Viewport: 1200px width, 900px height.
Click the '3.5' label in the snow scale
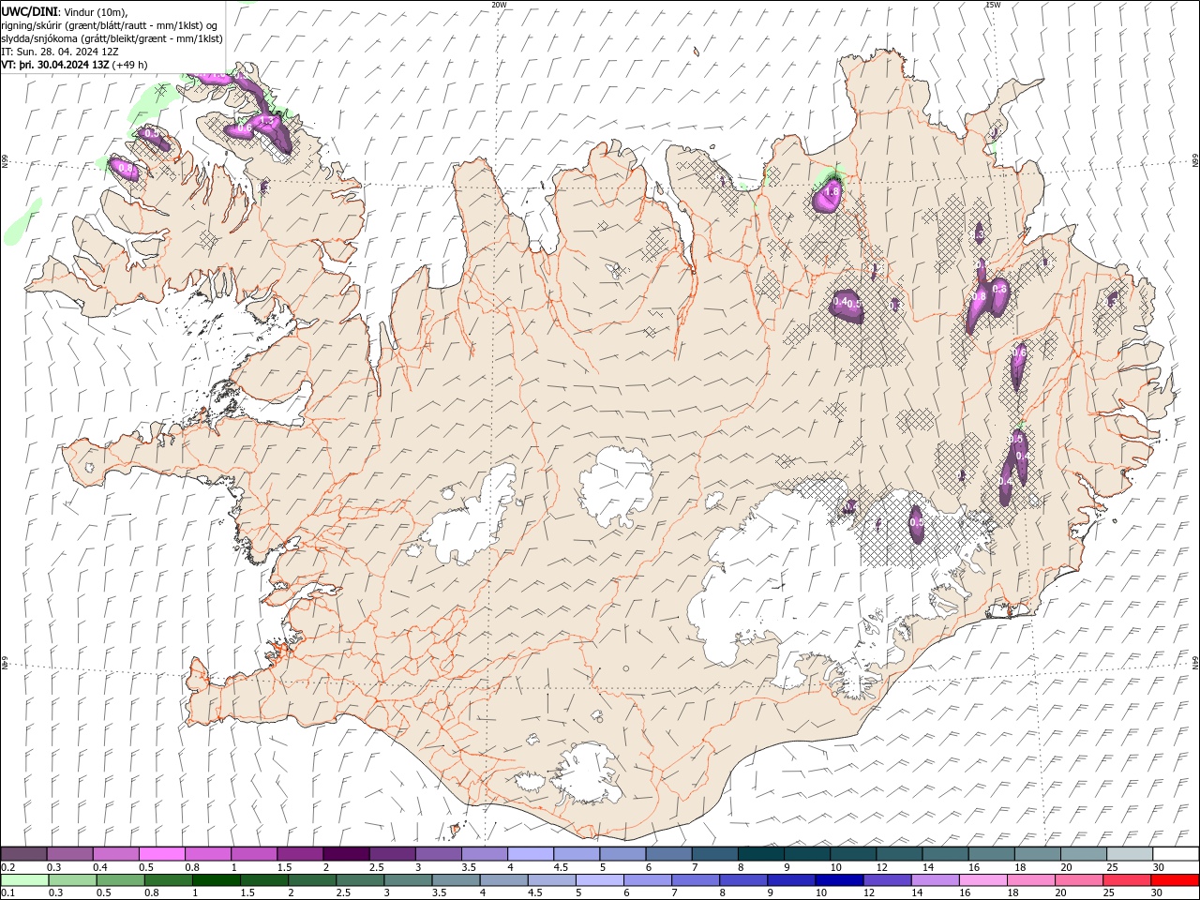[x=469, y=867]
